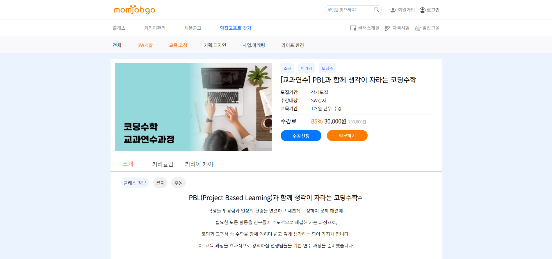Click the 로그인 user profile icon
Screen dimensions: 552x259
click(x=422, y=10)
